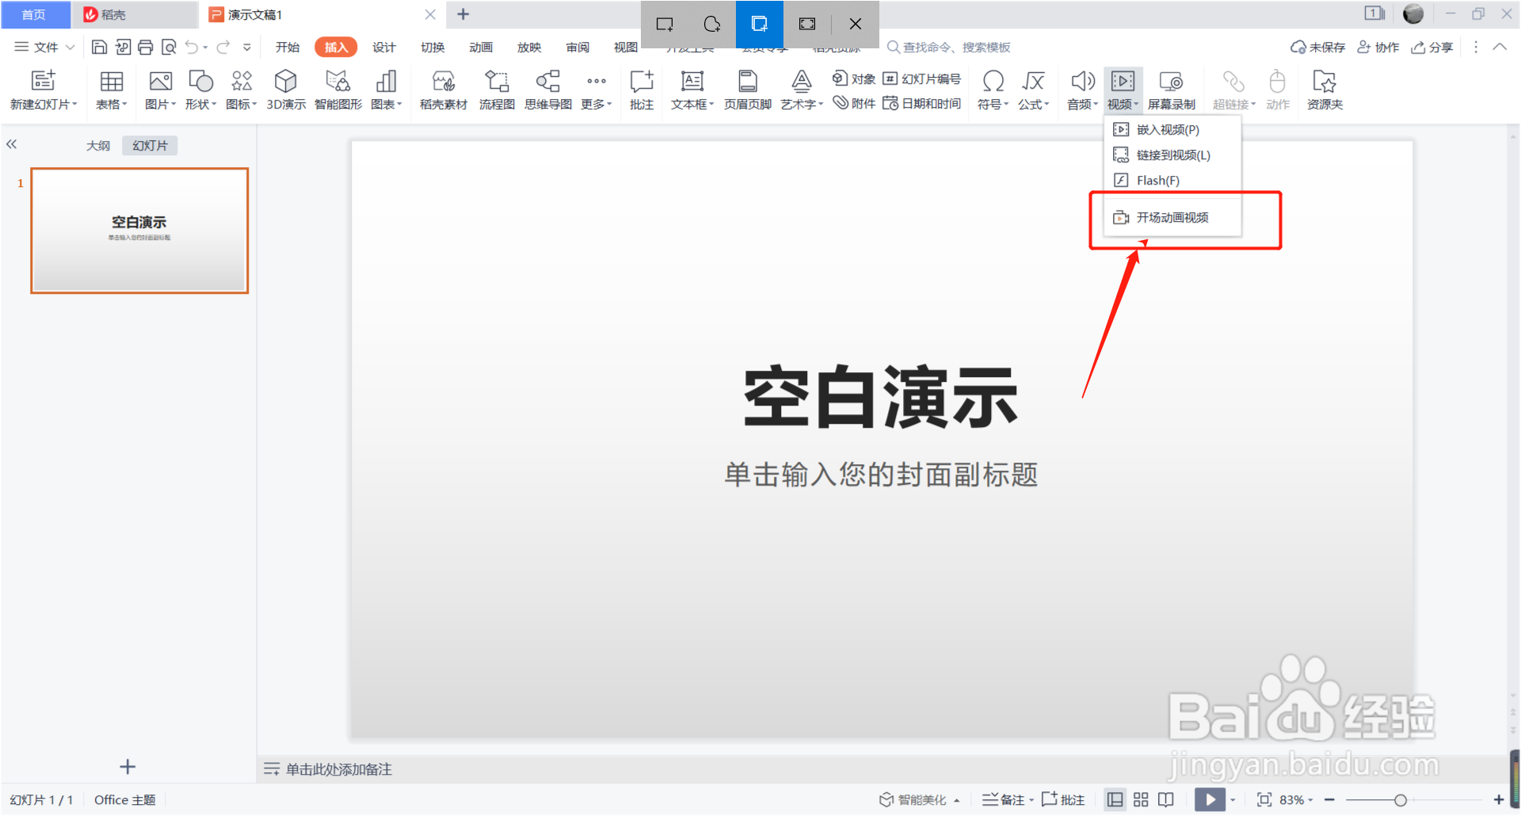The height and width of the screenshot is (816, 1521).
Task: Click the 未保存 cloud save button
Action: (x=1317, y=48)
